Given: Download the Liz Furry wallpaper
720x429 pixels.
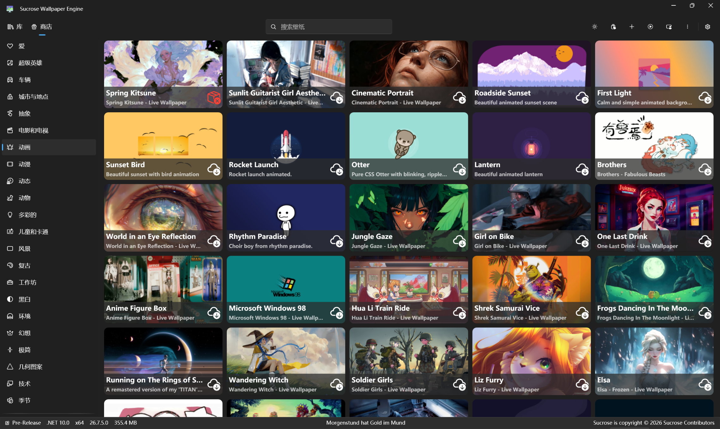Looking at the screenshot, I should pyautogui.click(x=582, y=385).
